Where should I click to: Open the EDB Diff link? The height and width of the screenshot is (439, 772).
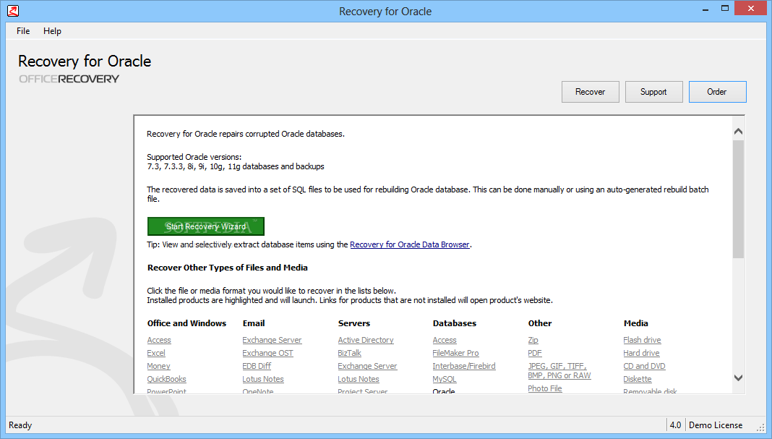[257, 366]
